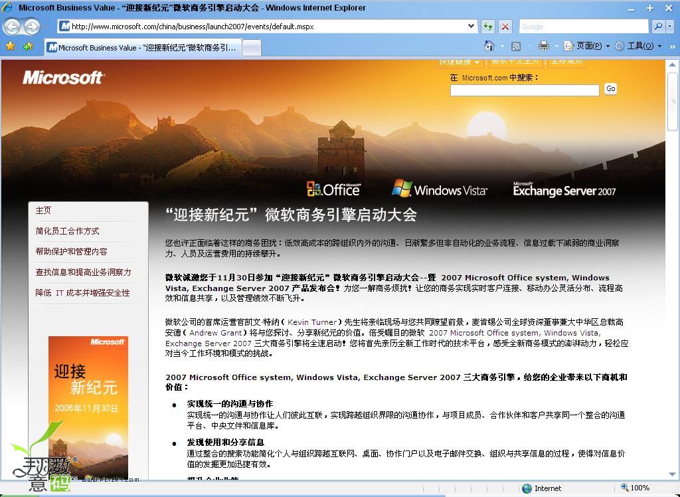Click the Microsoft.com search text box
Image resolution: width=680 pixels, height=497 pixels.
[524, 90]
